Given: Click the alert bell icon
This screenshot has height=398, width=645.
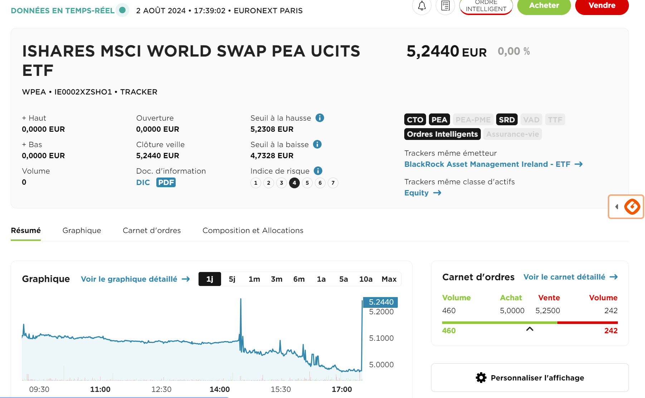Looking at the screenshot, I should tap(422, 6).
